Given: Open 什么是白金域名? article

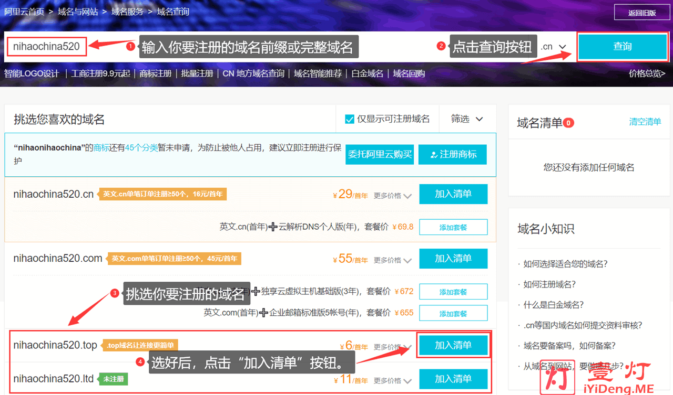Looking at the screenshot, I should tap(554, 305).
